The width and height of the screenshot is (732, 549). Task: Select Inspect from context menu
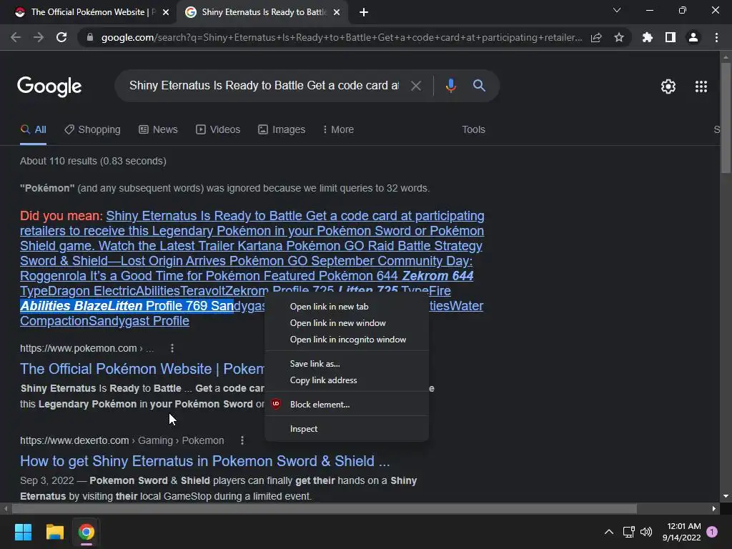point(347,429)
